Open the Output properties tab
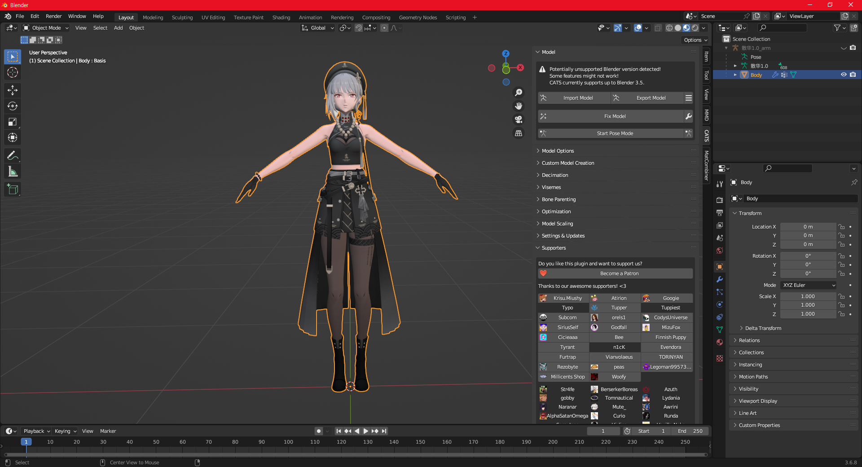Screen dimensions: 862x467 [720, 212]
